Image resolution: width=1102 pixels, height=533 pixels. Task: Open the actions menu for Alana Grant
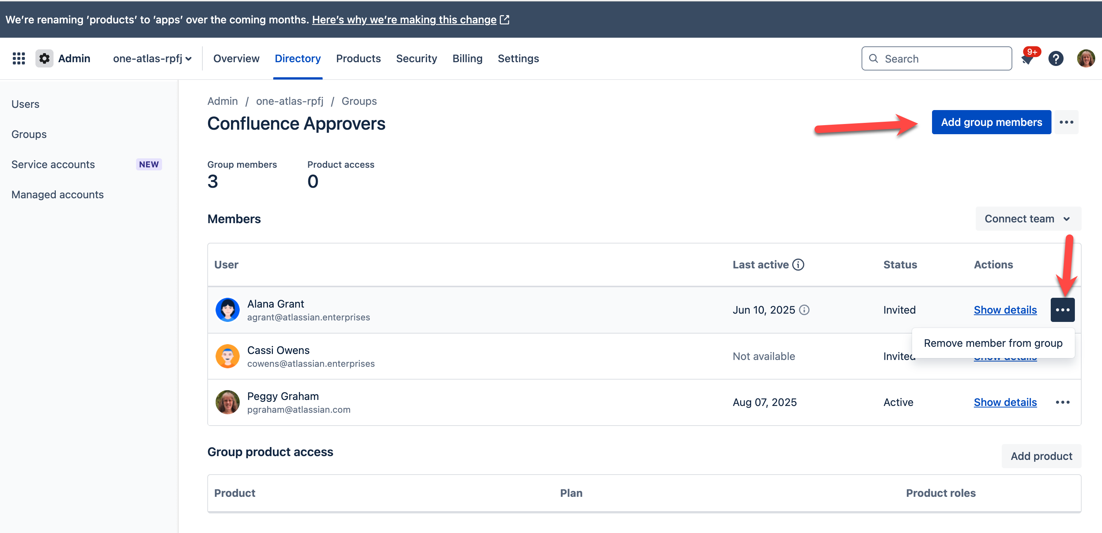click(x=1063, y=310)
